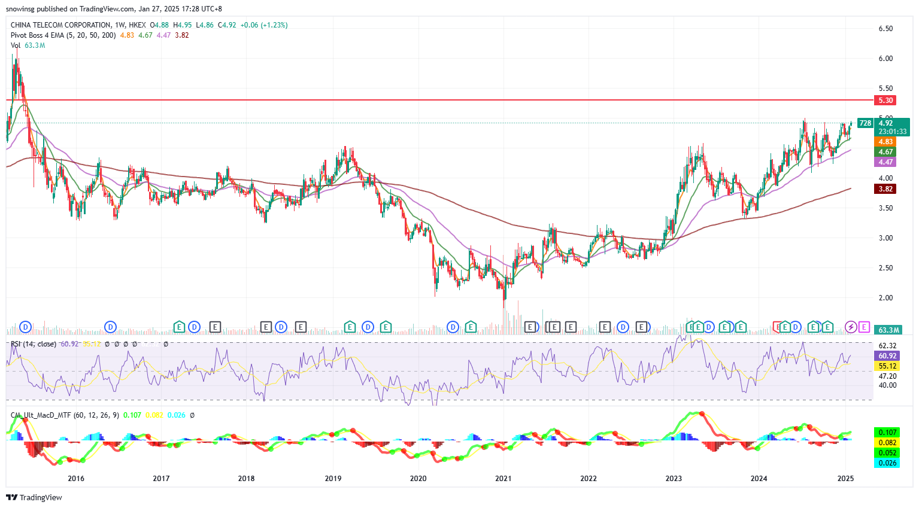This screenshot has width=919, height=508.
Task: Click the blue D dividend marker in mid-2020
Action: pos(453,327)
